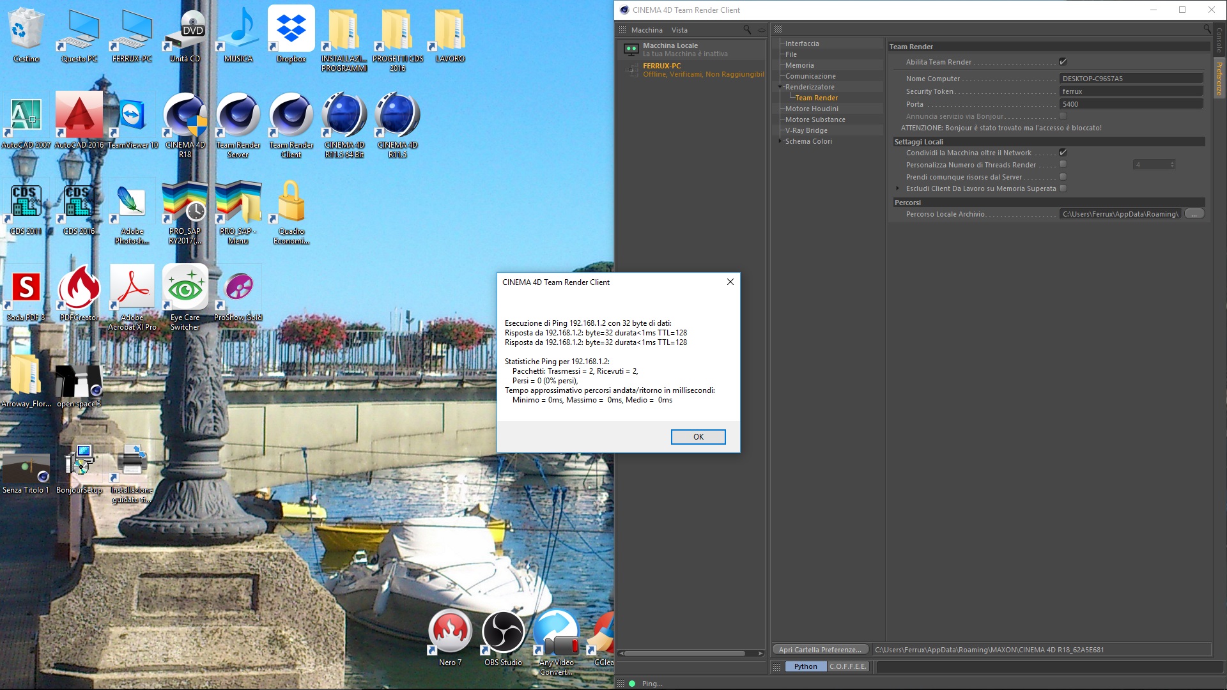Click the Macchina Locale computer icon
Viewport: 1227px width, 690px height.
(631, 49)
